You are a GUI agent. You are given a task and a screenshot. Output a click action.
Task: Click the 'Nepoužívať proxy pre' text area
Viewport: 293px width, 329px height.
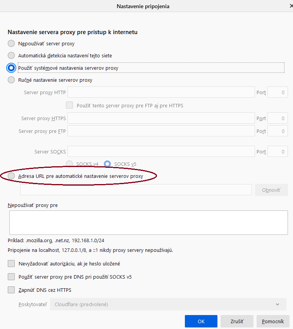point(148,222)
